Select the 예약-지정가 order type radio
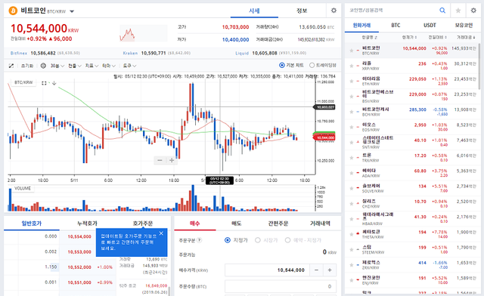 287,240
